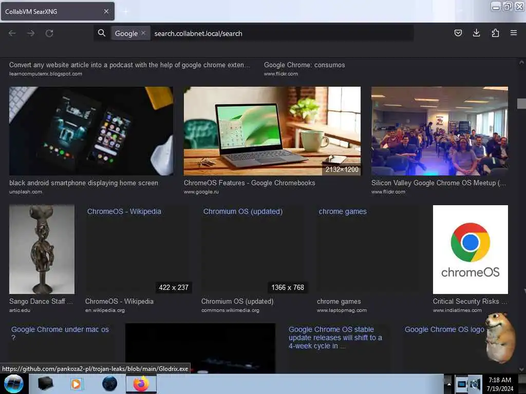Open the ChromeOS Features Chromebooks laptop image
The image size is (526, 394).
(x=272, y=131)
